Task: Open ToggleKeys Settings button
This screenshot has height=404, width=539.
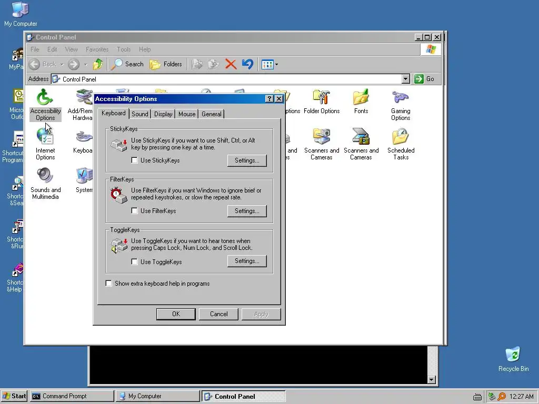Action: point(247,261)
